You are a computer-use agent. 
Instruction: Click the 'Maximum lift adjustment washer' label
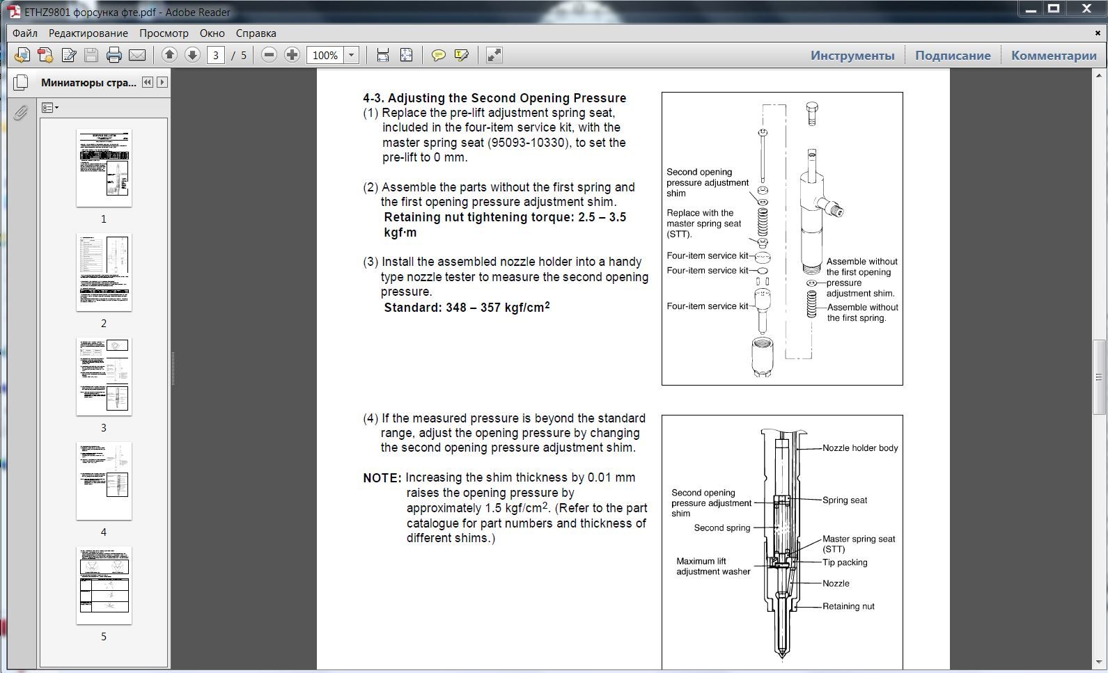713,567
